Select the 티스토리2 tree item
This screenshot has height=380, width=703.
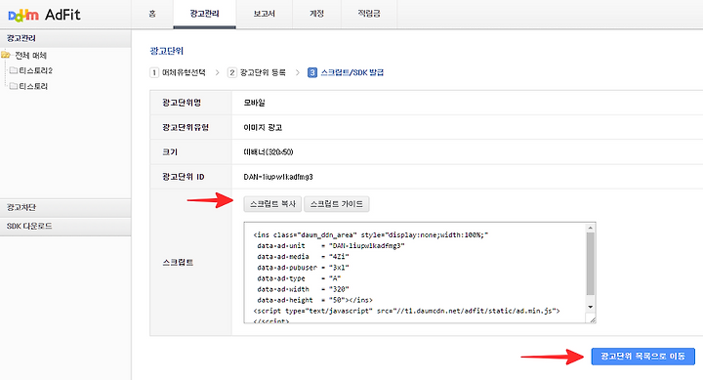(x=35, y=70)
